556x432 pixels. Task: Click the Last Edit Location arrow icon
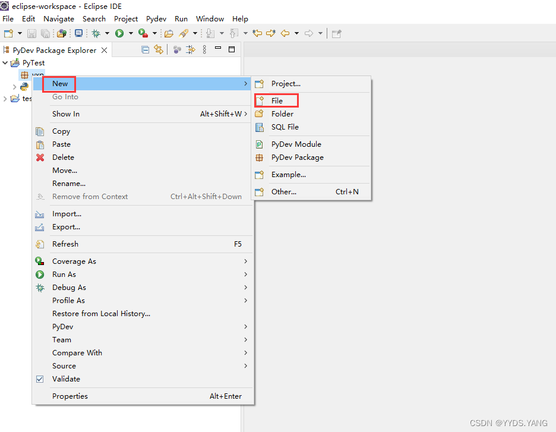(x=257, y=33)
